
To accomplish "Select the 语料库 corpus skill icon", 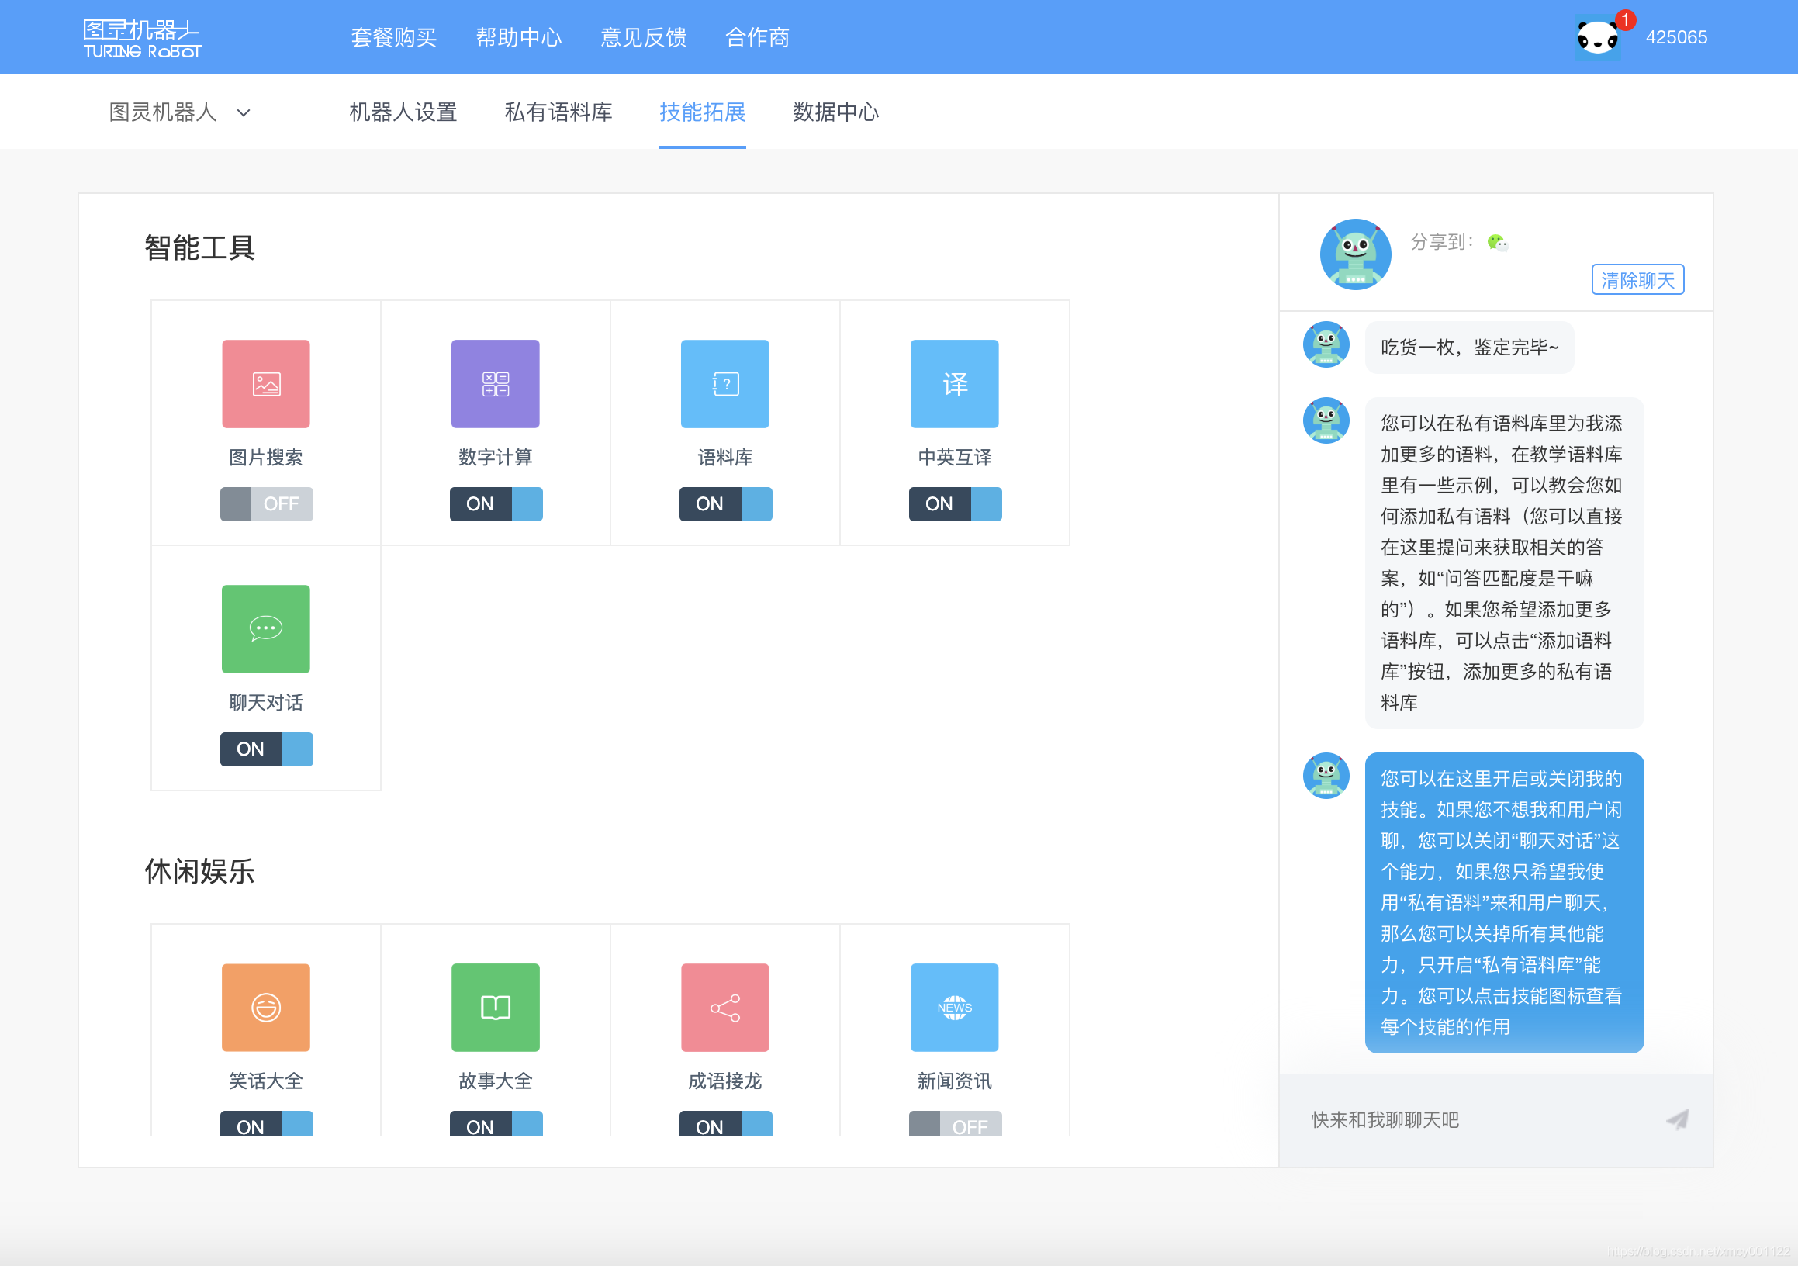I will coord(724,384).
